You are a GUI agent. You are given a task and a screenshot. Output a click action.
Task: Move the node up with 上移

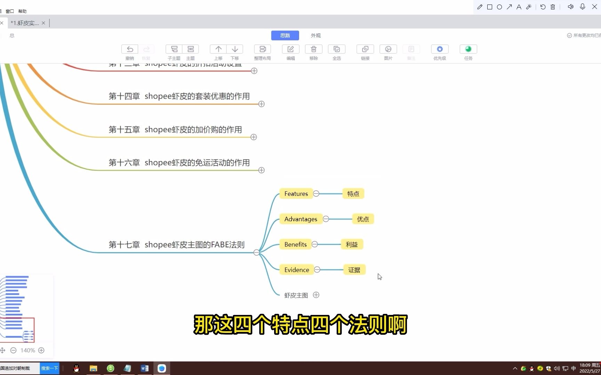pos(218,49)
